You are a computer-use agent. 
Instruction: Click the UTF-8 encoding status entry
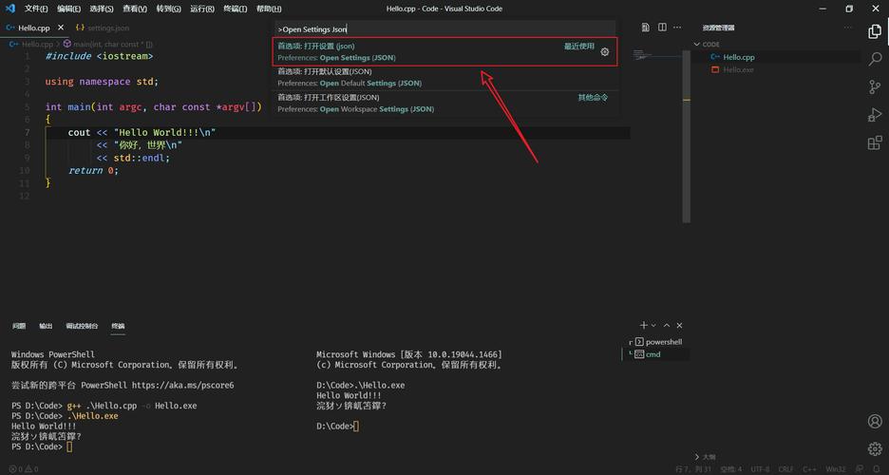coord(760,468)
